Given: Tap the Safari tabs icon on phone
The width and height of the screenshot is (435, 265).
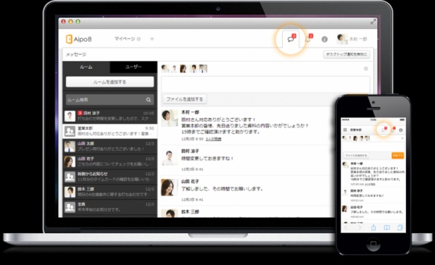Looking at the screenshot, I should [x=399, y=227].
